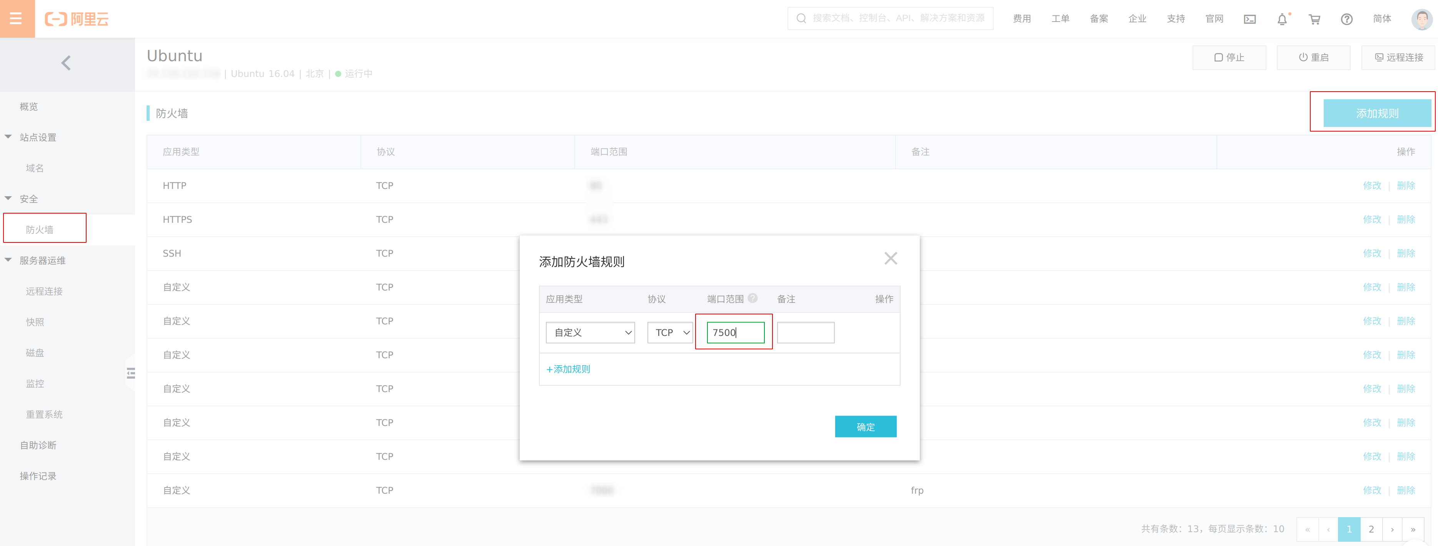Open the notification bell
The height and width of the screenshot is (546, 1438).
[1282, 19]
